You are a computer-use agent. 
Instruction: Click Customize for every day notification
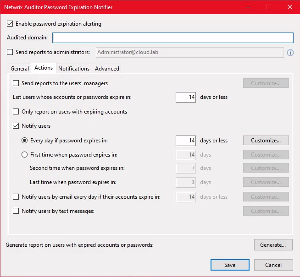pos(266,141)
